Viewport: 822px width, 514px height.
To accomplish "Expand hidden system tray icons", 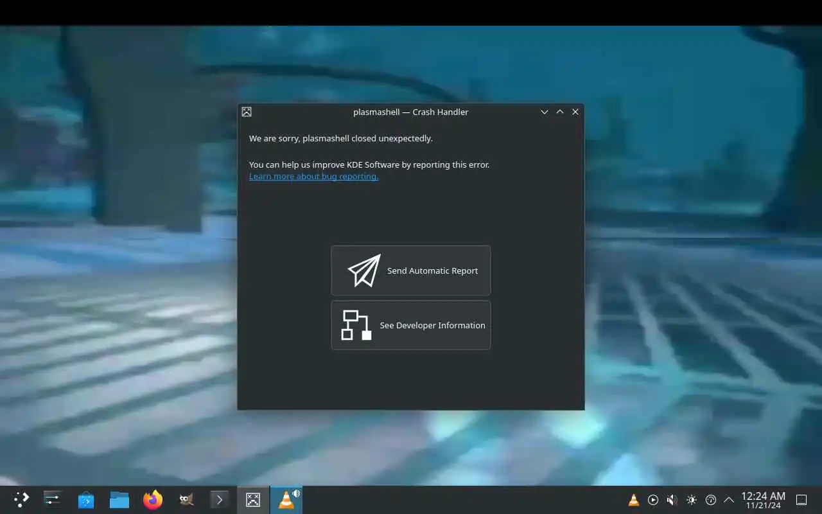I will tap(729, 500).
